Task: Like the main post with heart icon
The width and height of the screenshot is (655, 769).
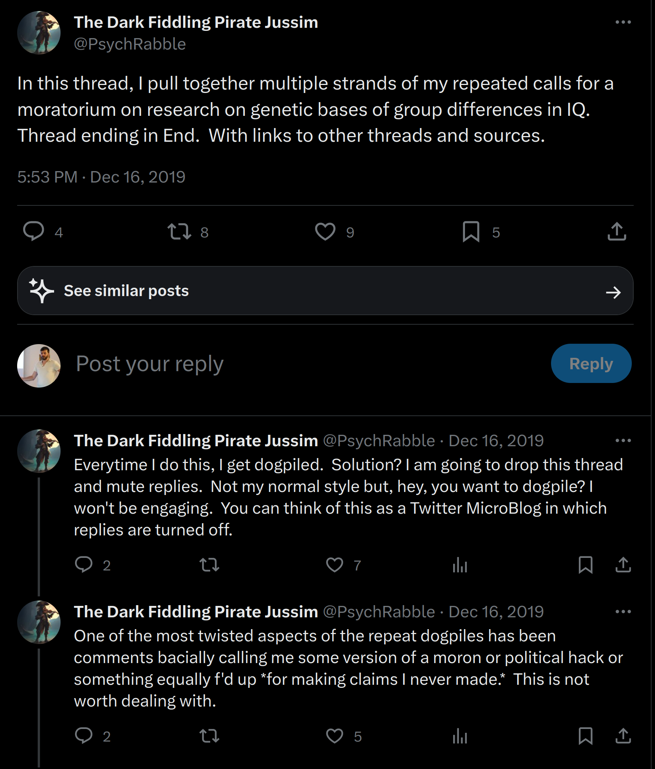Action: [325, 231]
